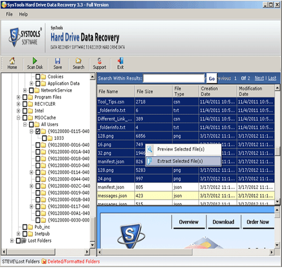
Task: Click the SysTools Software logo in header
Action: point(25,37)
